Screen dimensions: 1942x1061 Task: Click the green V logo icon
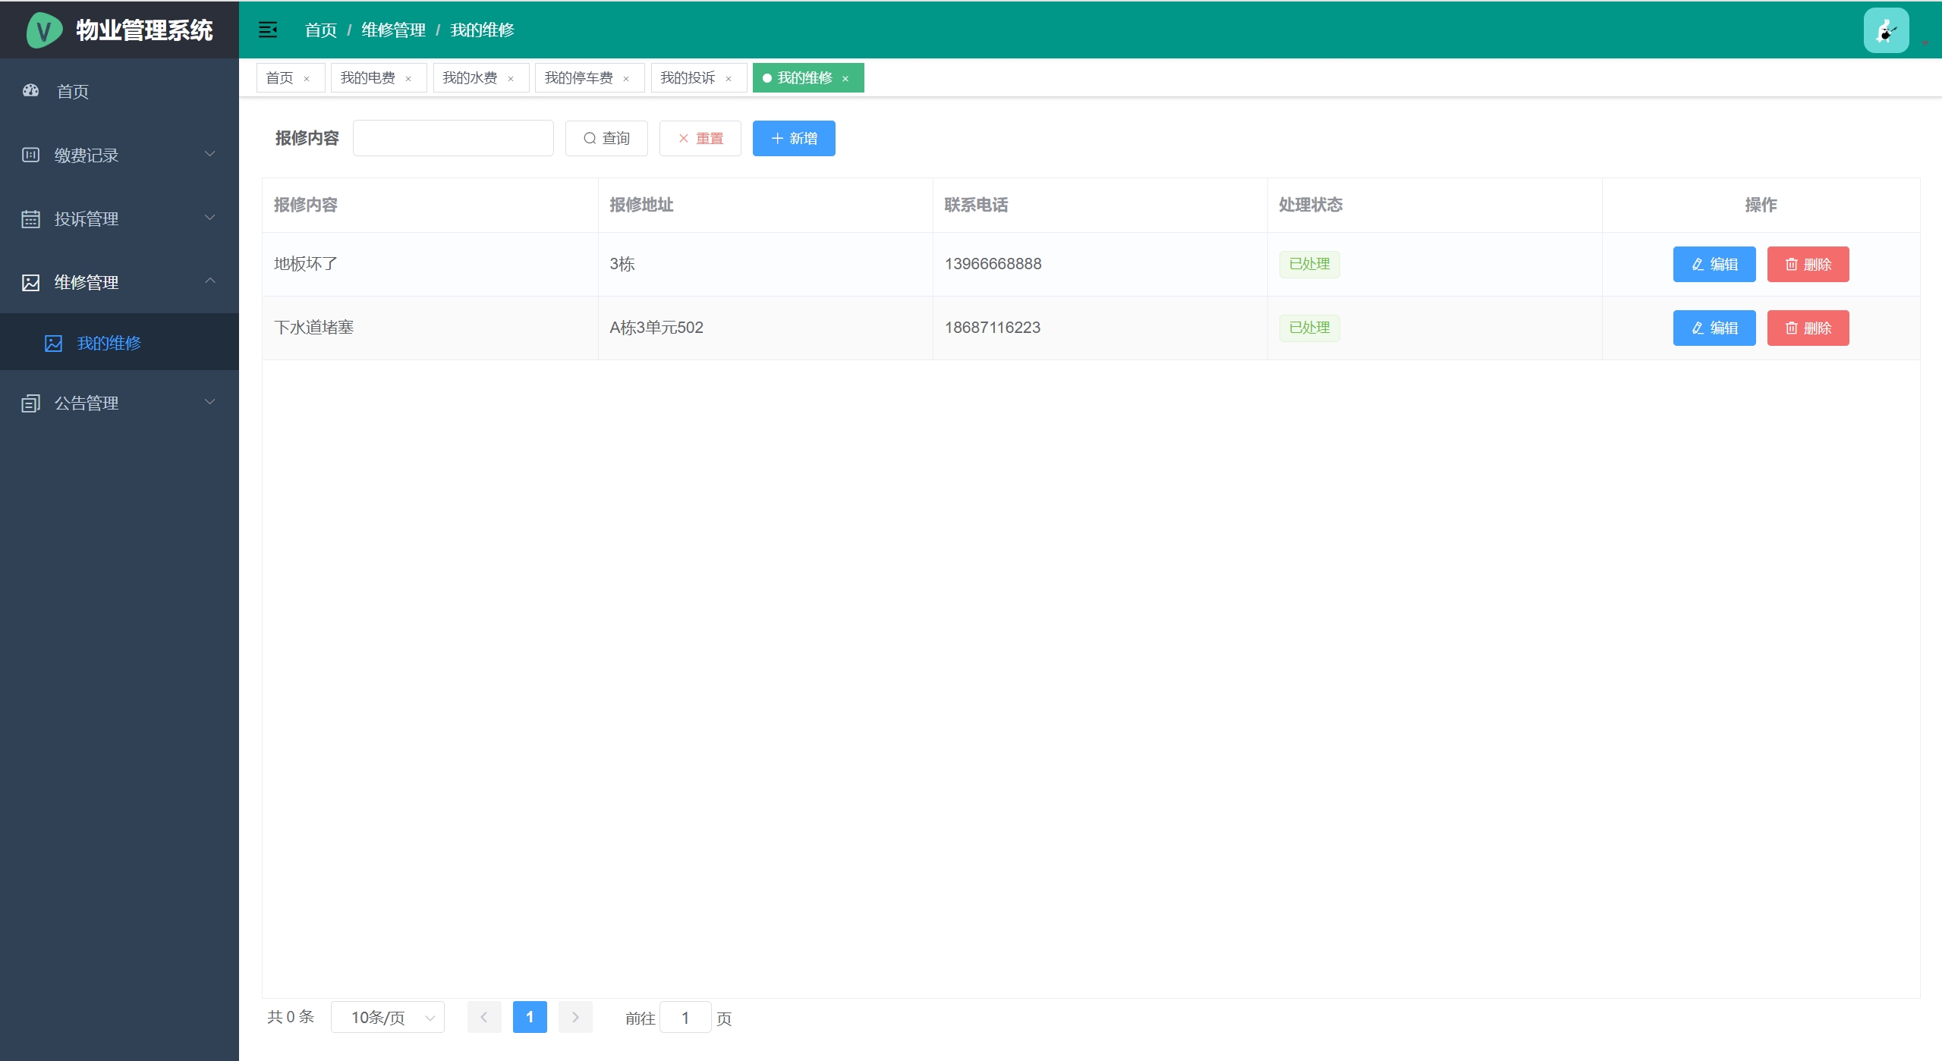[44, 30]
